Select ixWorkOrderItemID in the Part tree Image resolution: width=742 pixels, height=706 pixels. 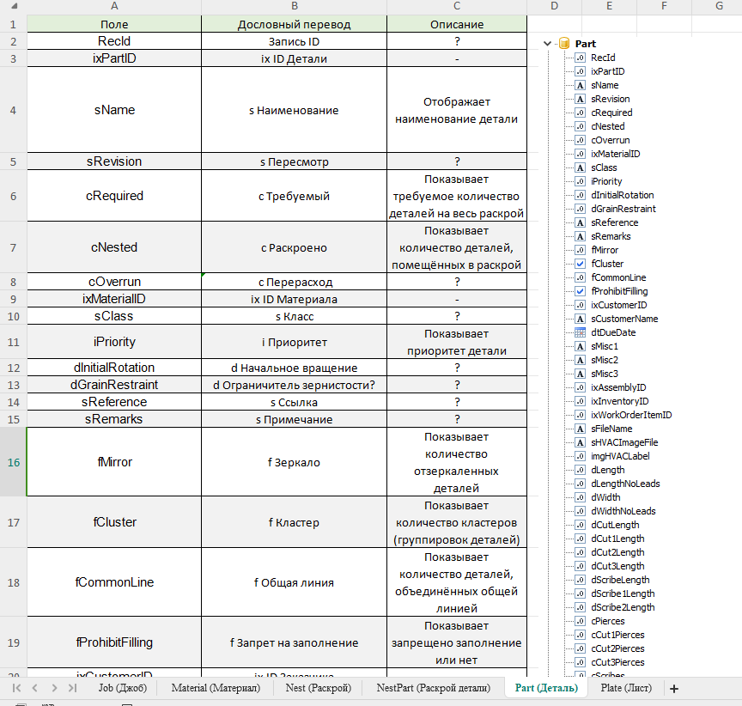631,415
